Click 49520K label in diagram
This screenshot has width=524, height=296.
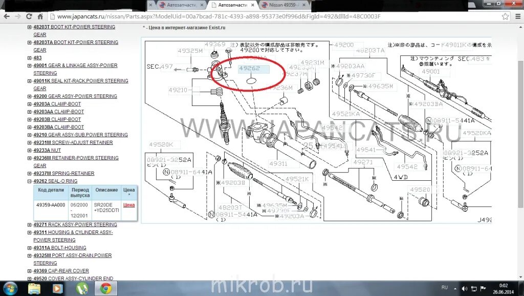(161, 144)
